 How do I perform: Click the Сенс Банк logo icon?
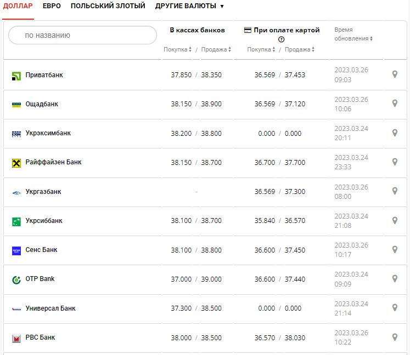[16, 250]
